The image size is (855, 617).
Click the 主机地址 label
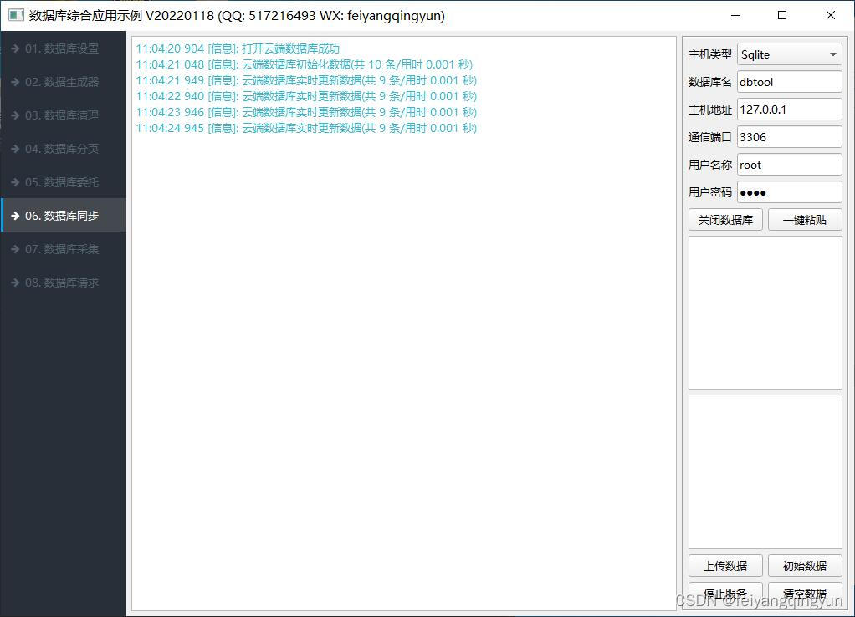[710, 110]
